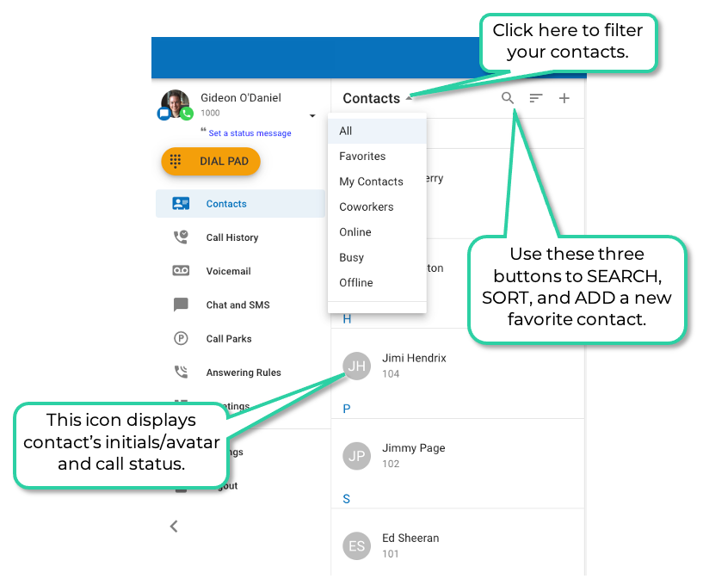Filter contacts by Online
703x585 pixels.
point(377,231)
